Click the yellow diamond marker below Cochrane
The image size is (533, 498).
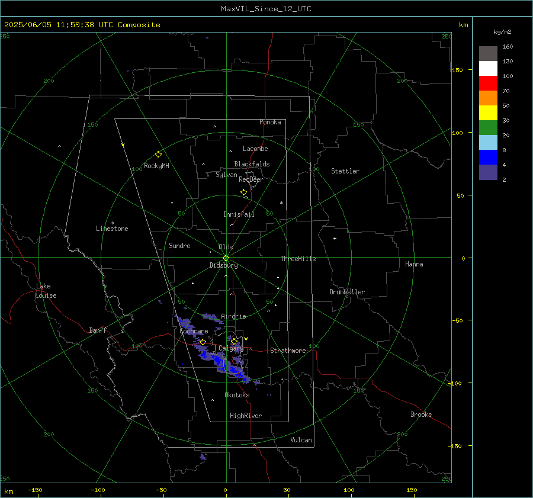click(x=203, y=342)
